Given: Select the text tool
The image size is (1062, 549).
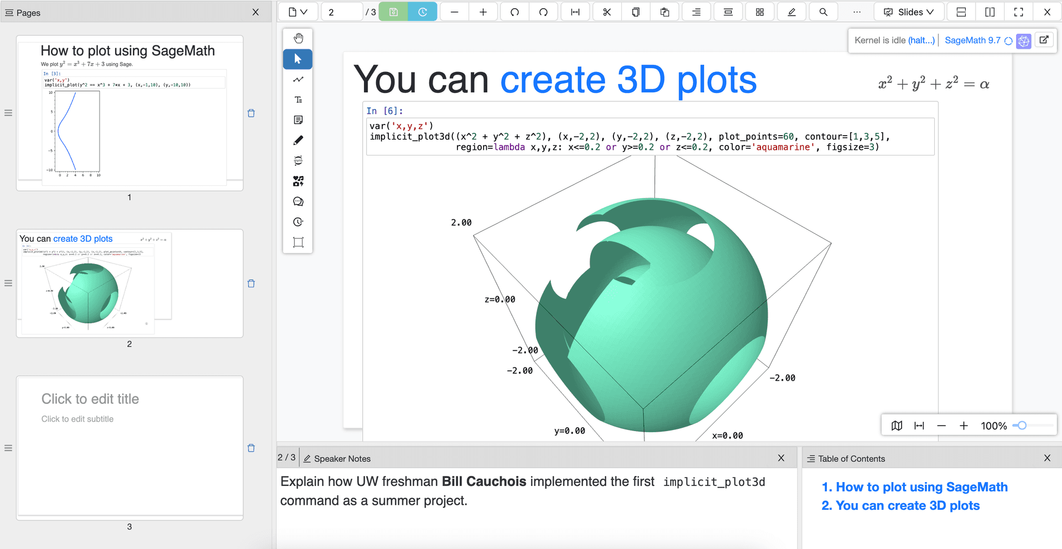Looking at the screenshot, I should coord(298,100).
